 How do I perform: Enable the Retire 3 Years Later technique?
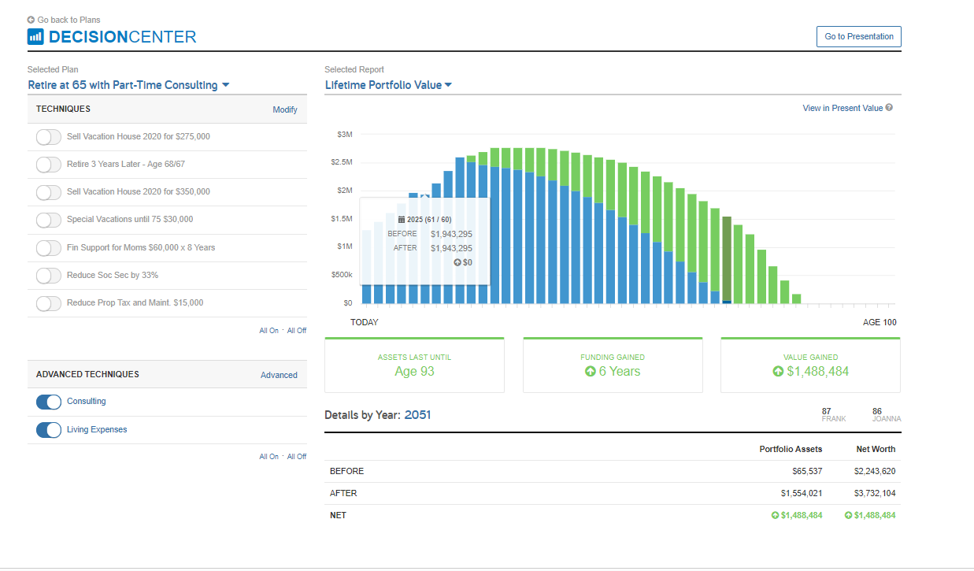[x=49, y=165]
